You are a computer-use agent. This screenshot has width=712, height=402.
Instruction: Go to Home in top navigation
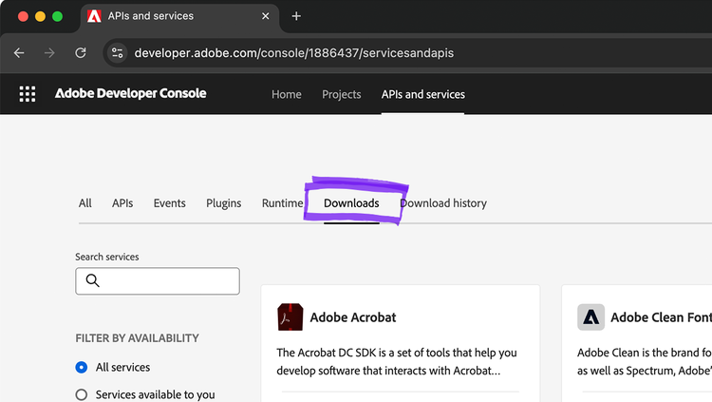tap(286, 94)
